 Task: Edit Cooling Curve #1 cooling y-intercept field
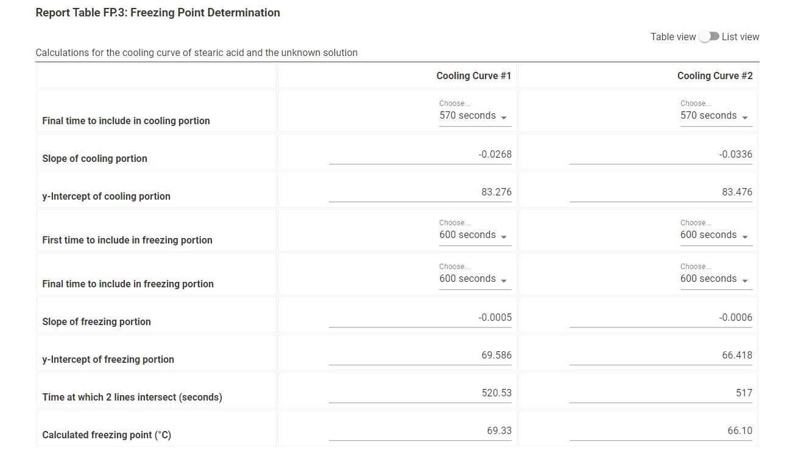click(420, 192)
